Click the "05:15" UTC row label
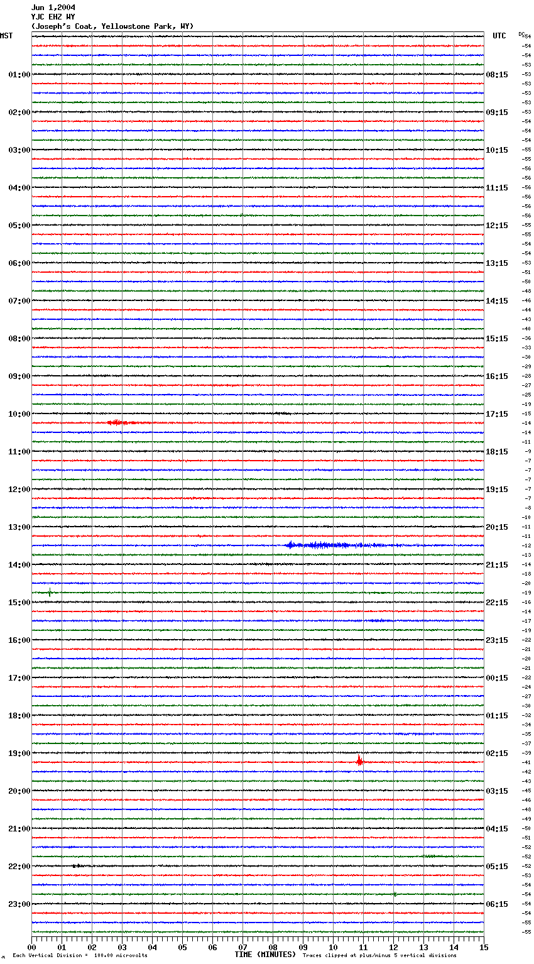 point(497,867)
